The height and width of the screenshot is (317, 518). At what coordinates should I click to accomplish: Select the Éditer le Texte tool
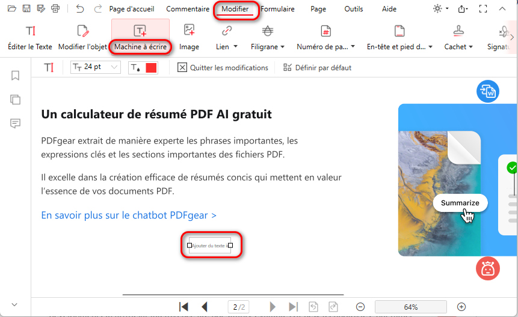coord(30,38)
